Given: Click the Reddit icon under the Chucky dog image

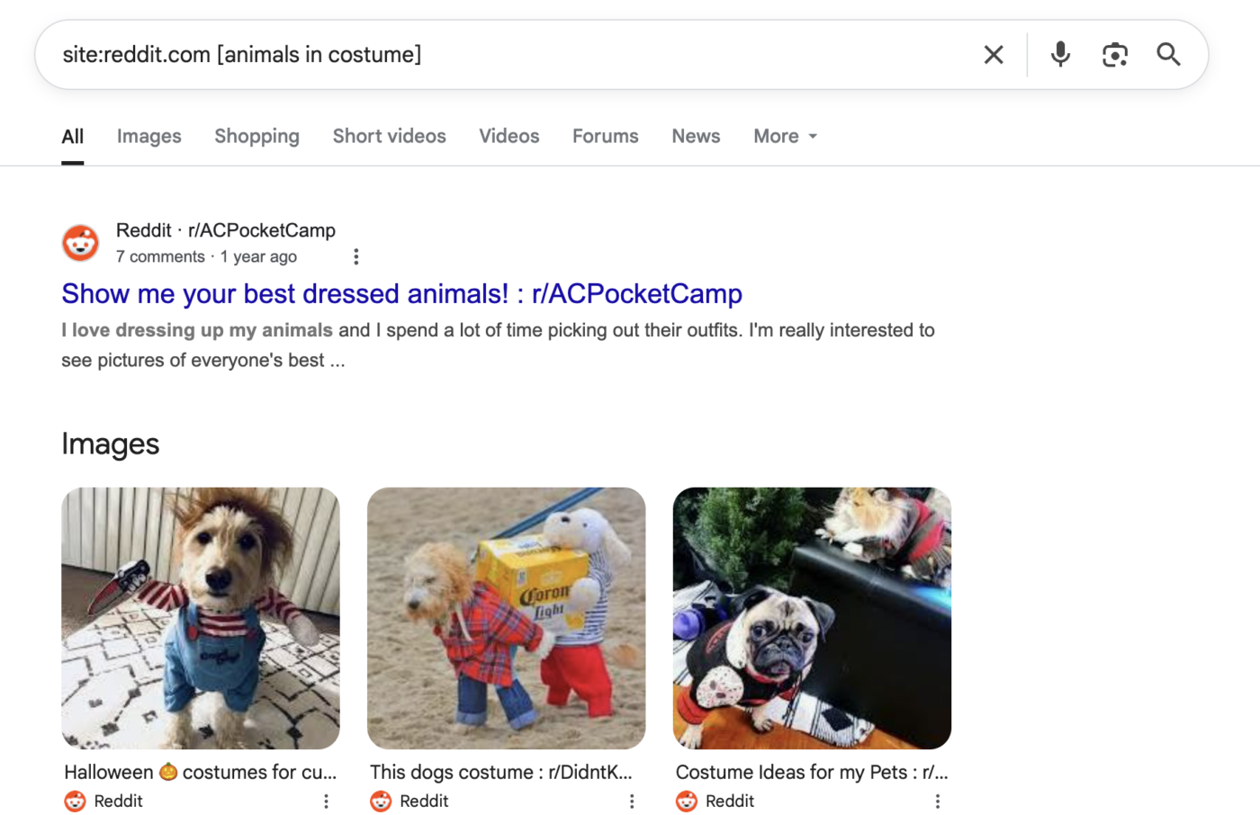Looking at the screenshot, I should click(x=74, y=801).
